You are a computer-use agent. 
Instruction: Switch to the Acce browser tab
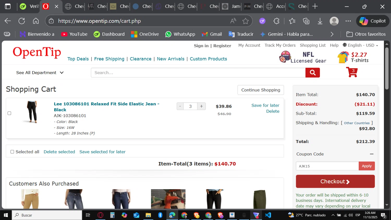(x=276, y=6)
